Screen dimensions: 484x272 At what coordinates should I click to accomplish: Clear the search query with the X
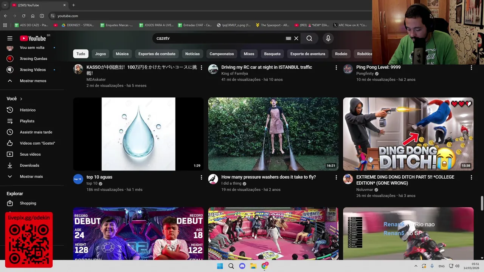(296, 38)
